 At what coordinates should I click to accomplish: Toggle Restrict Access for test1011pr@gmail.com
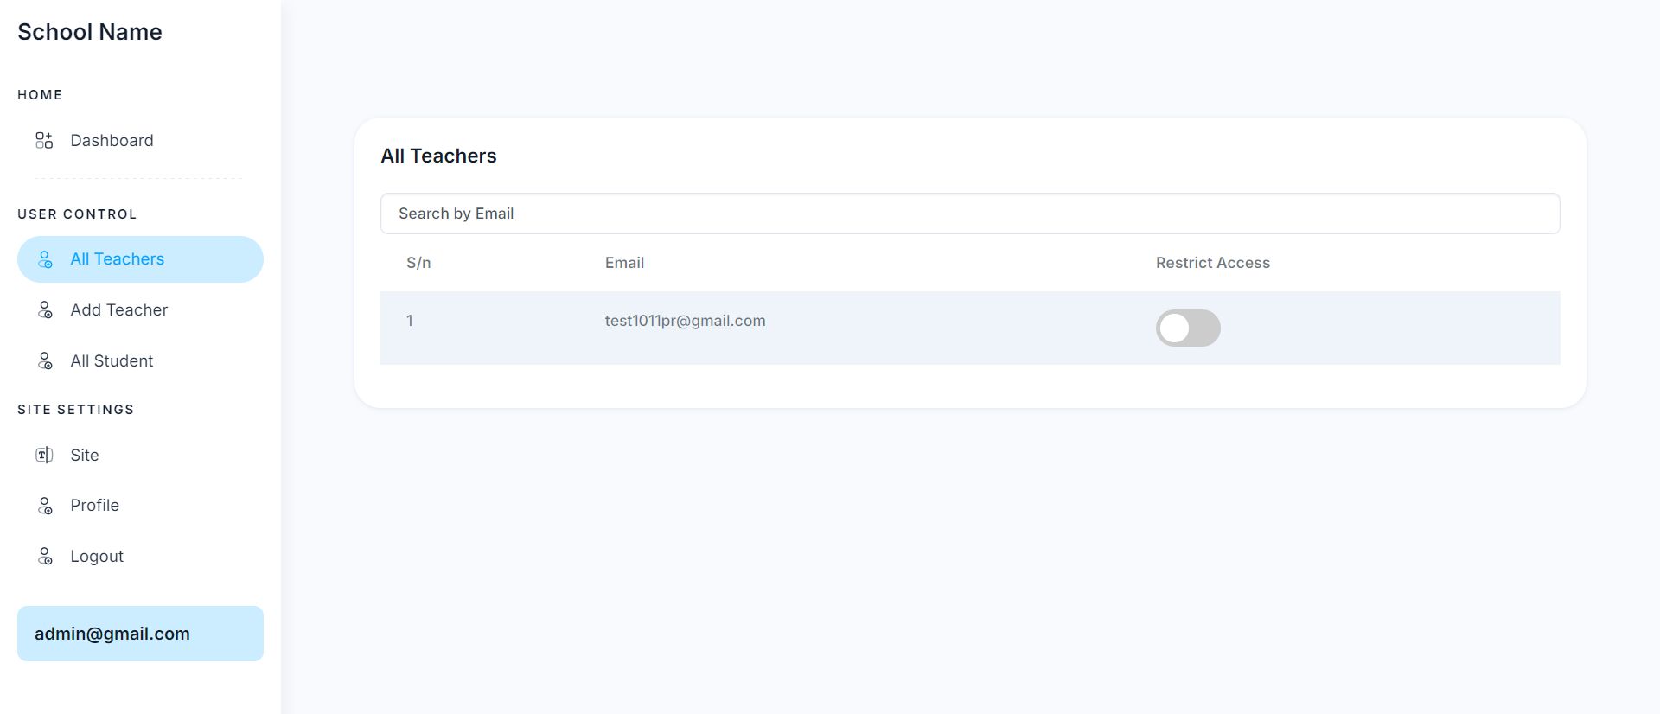point(1187,328)
